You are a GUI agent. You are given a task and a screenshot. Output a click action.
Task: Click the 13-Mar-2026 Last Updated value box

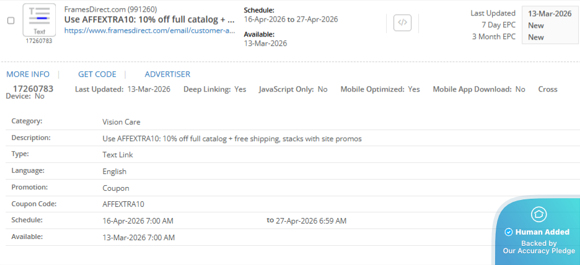[548, 13]
